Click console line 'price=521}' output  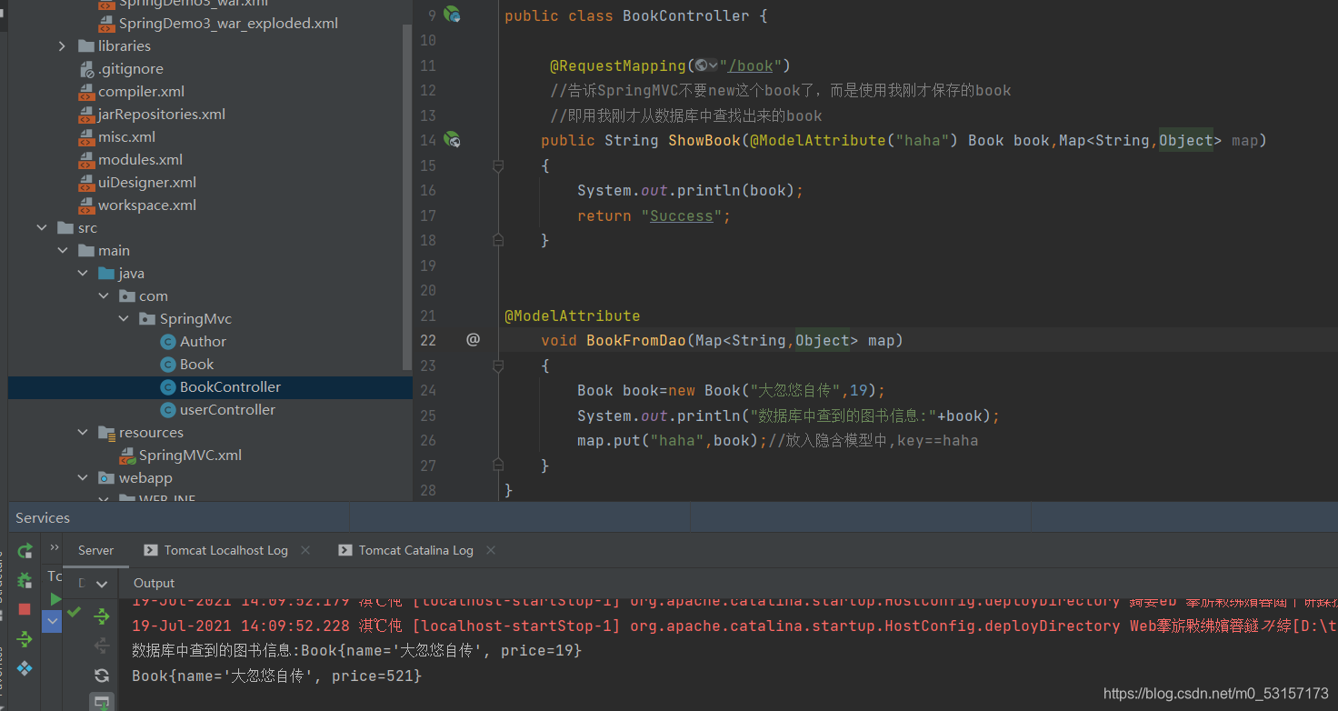pyautogui.click(x=277, y=676)
